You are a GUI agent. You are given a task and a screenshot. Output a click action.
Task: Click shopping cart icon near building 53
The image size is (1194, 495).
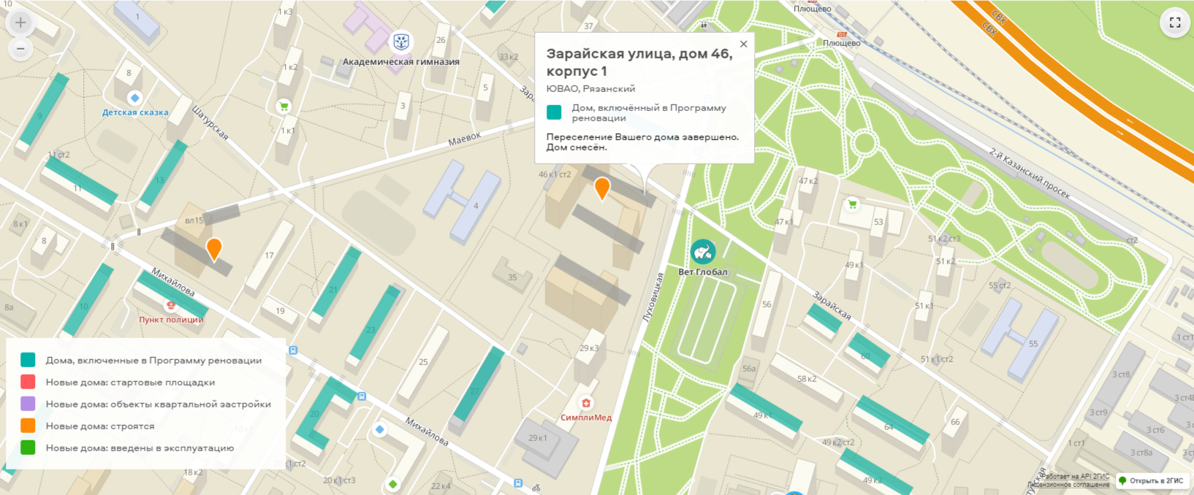(x=852, y=204)
